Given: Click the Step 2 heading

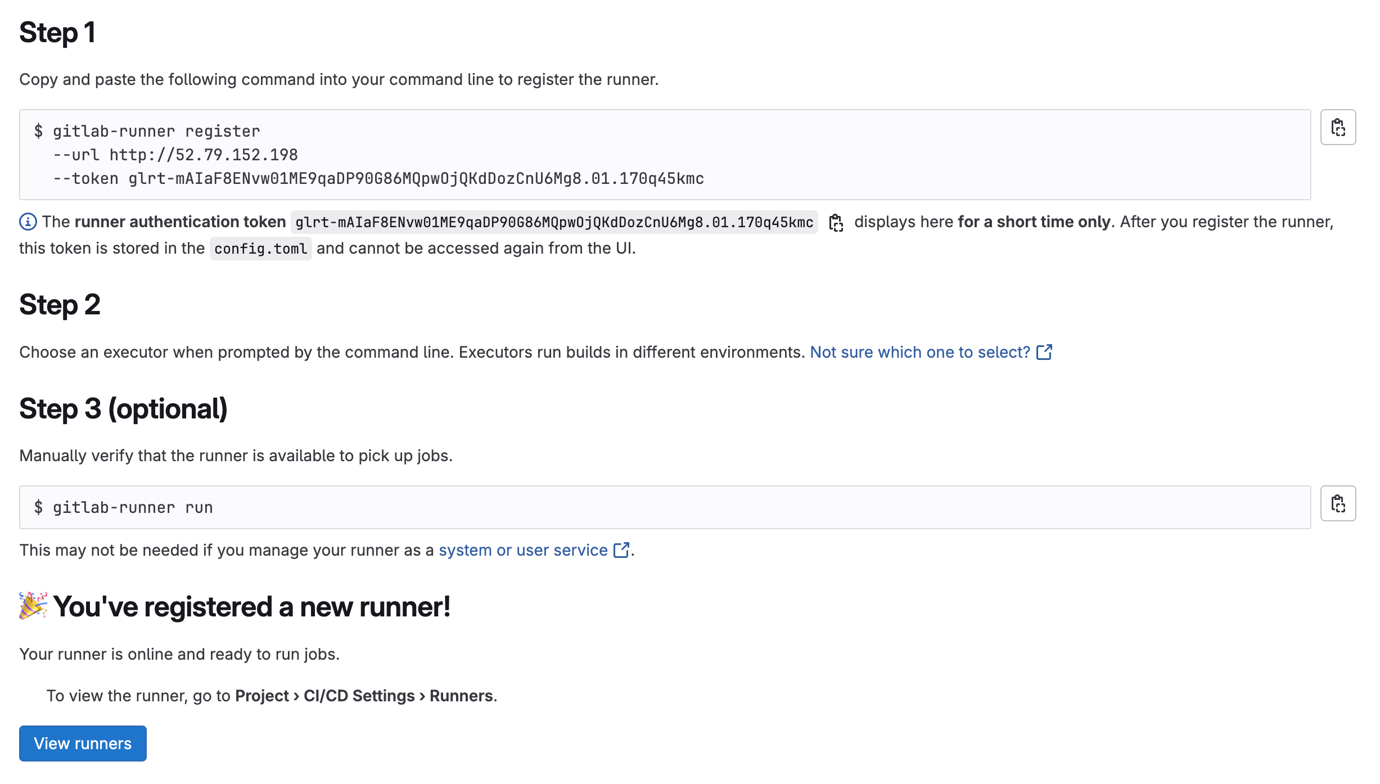Looking at the screenshot, I should click(60, 305).
